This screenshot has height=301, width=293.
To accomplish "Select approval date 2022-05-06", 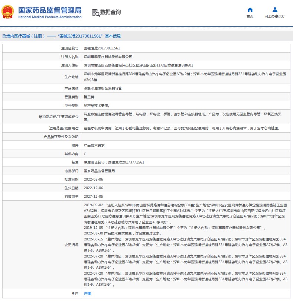I will click(x=94, y=179).
